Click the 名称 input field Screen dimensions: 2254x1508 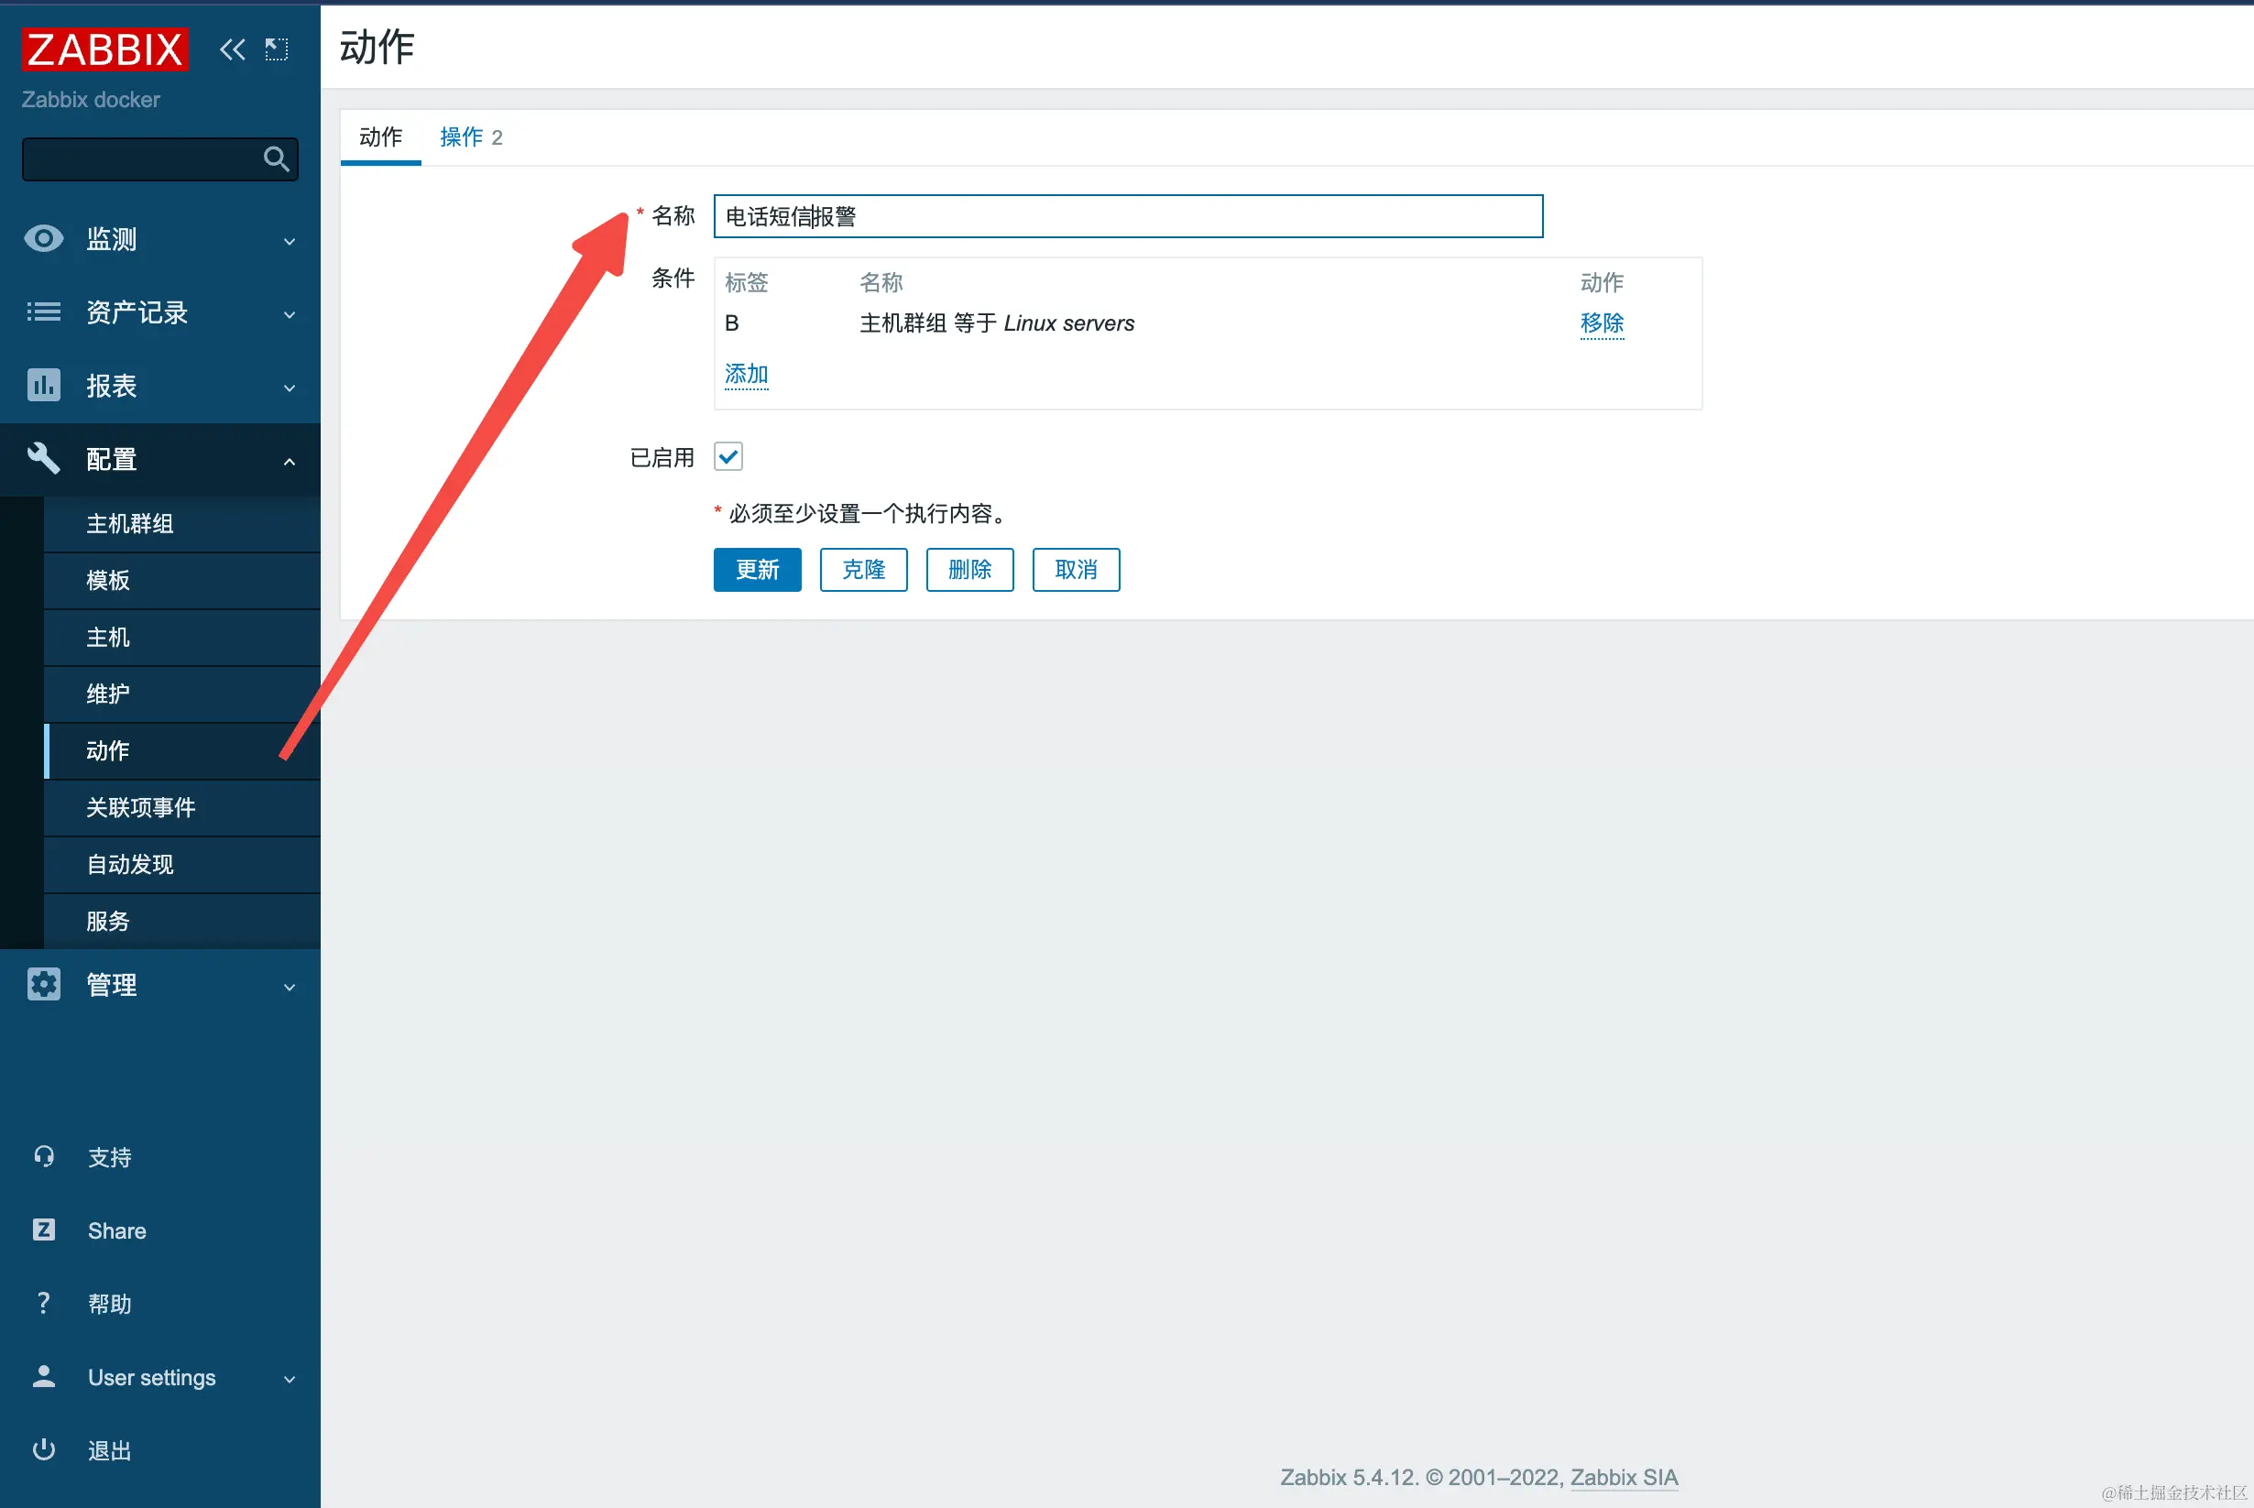(x=1127, y=216)
